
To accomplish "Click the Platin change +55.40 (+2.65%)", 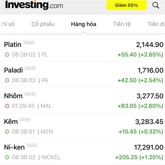I will (140, 54).
